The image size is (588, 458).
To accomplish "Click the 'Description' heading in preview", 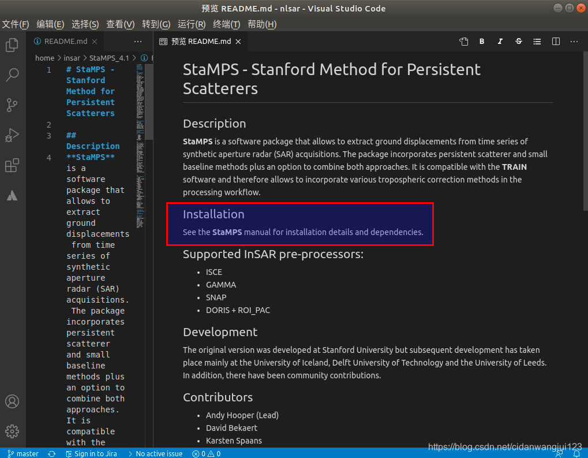I will pyautogui.click(x=215, y=124).
